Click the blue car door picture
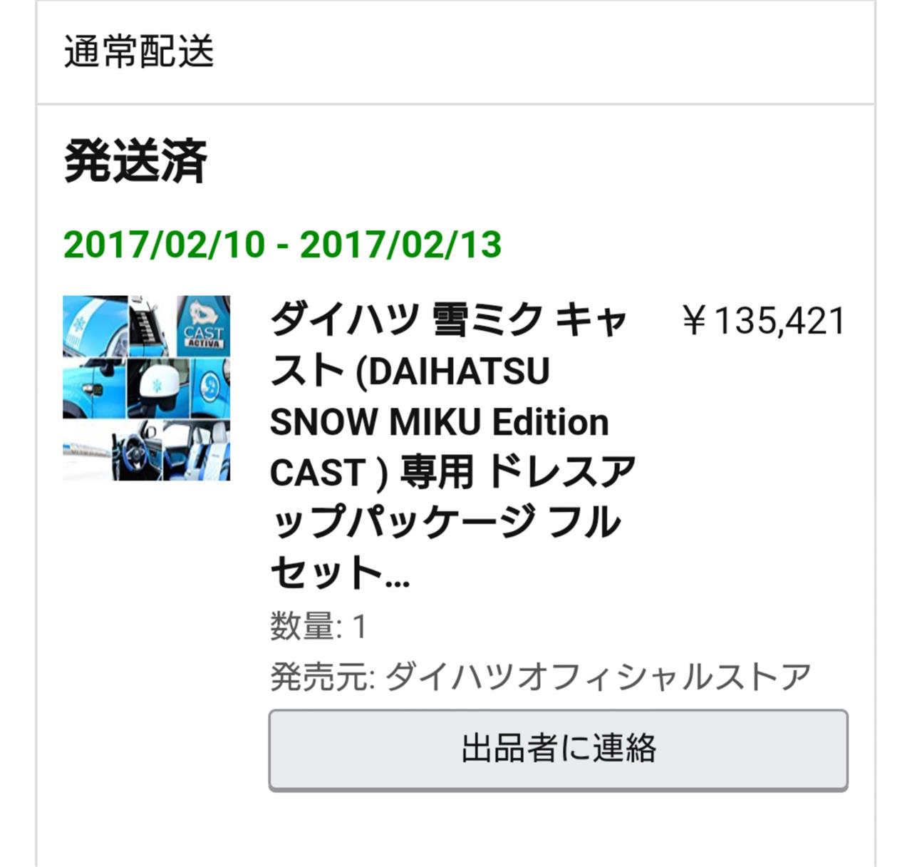Screen dimensions: 912x867 (94, 388)
